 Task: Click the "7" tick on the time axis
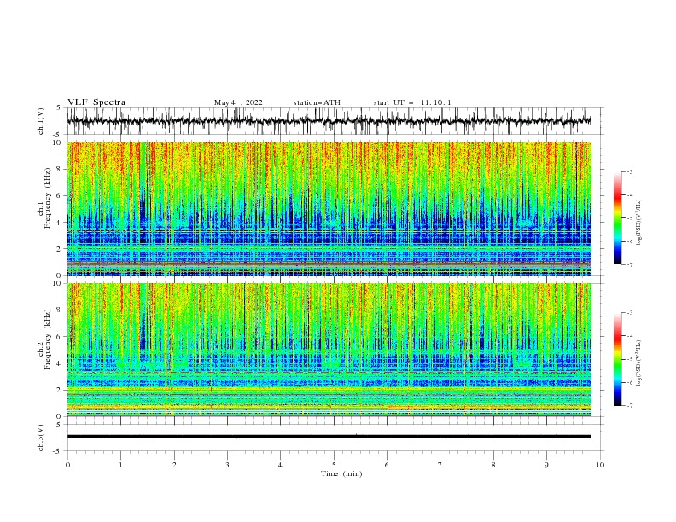pos(440,465)
